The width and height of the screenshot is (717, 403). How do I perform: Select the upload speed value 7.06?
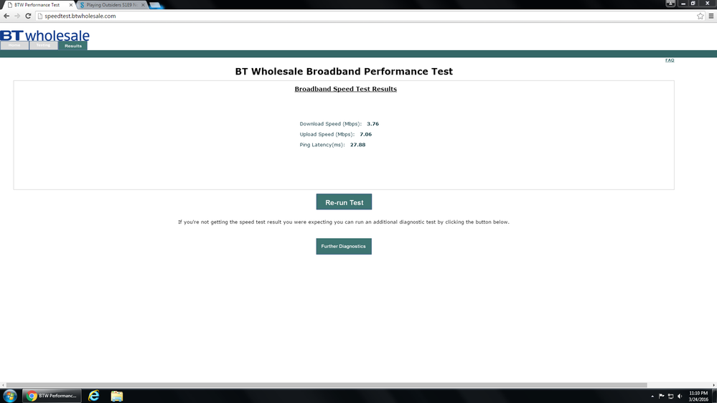point(366,134)
